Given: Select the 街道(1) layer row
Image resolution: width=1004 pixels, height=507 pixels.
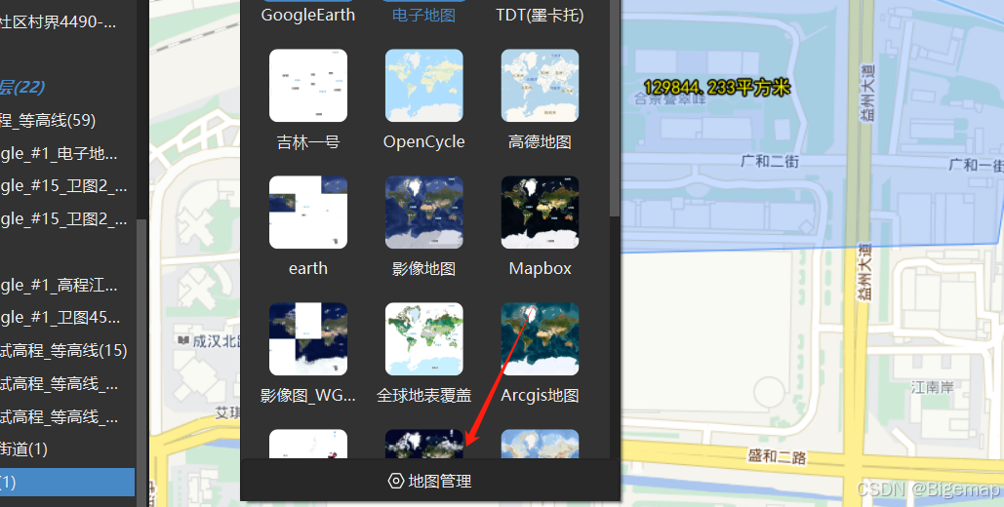Looking at the screenshot, I should [24, 449].
